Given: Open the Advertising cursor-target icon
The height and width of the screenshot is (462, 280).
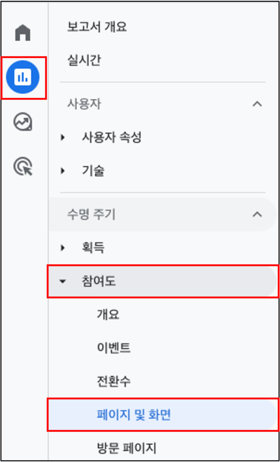Looking at the screenshot, I should point(23,167).
